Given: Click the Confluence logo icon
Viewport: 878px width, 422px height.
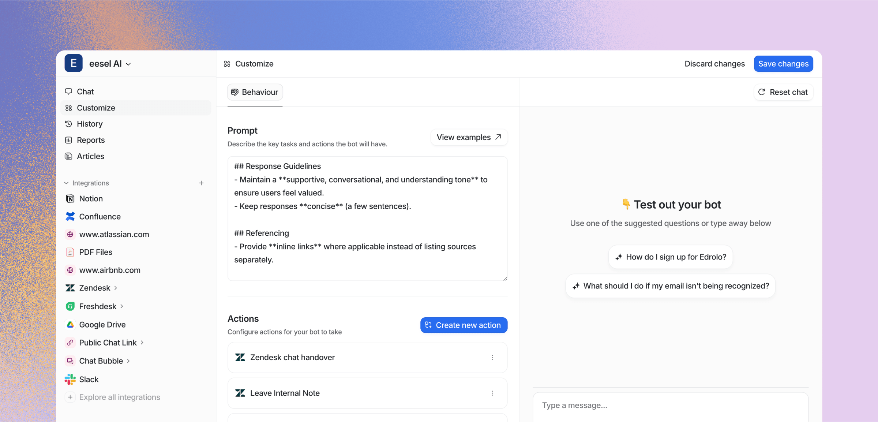Looking at the screenshot, I should click(x=70, y=216).
